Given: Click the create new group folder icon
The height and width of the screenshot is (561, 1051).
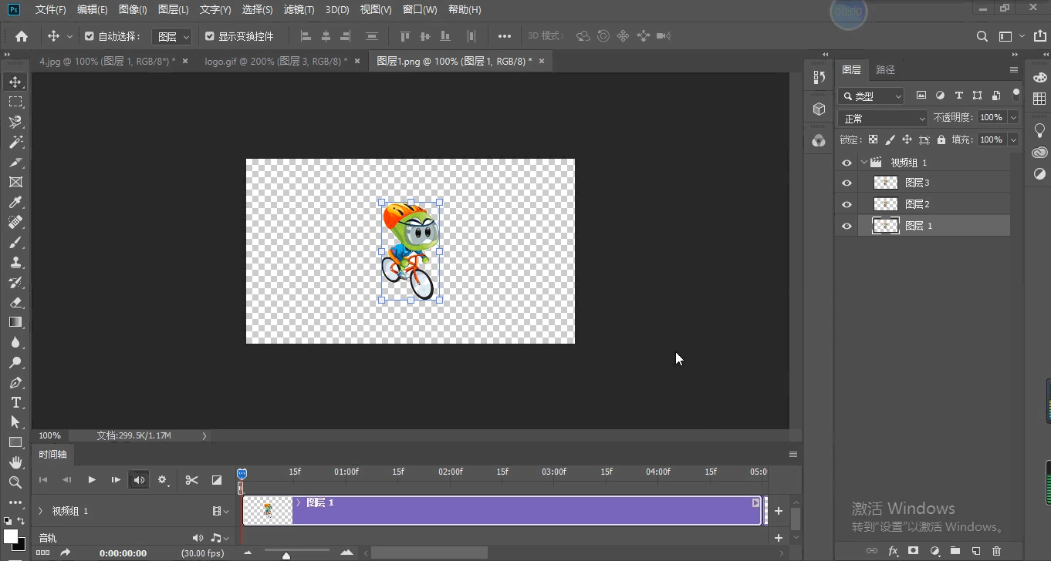Looking at the screenshot, I should [x=955, y=551].
